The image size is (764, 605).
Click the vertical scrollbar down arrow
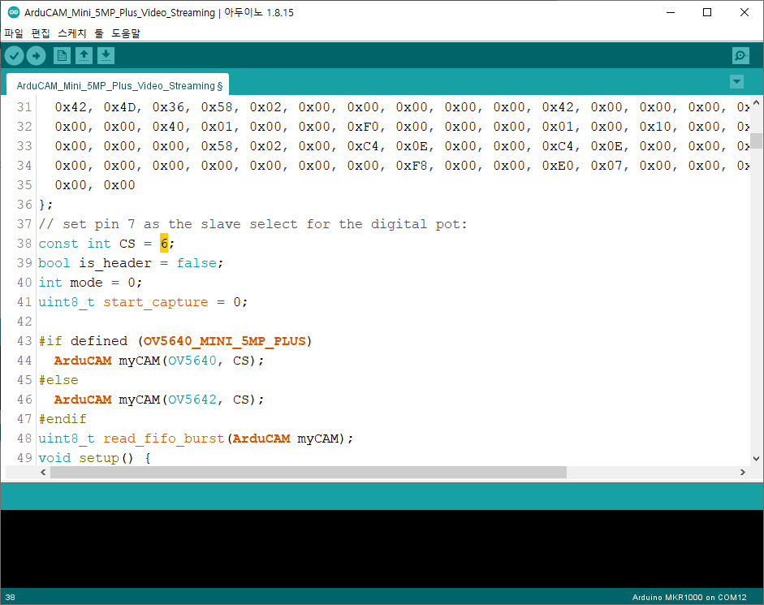756,458
